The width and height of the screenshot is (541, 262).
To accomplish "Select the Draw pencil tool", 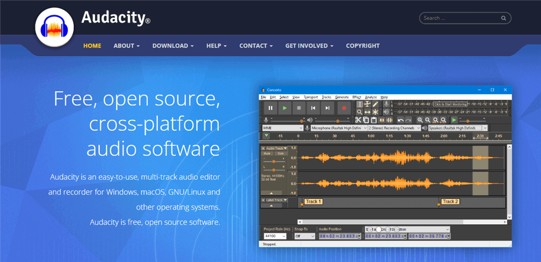I will 375,104.
